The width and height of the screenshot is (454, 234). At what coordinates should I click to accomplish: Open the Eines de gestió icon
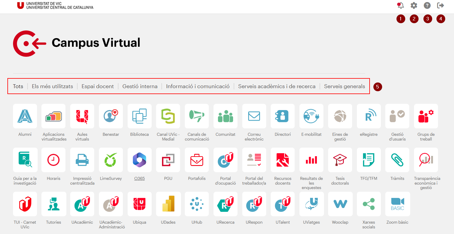click(x=340, y=116)
